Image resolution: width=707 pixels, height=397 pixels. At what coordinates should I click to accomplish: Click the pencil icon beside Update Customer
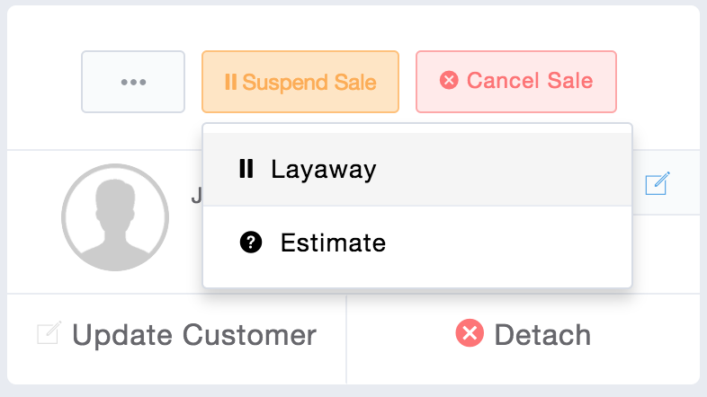click(x=49, y=335)
